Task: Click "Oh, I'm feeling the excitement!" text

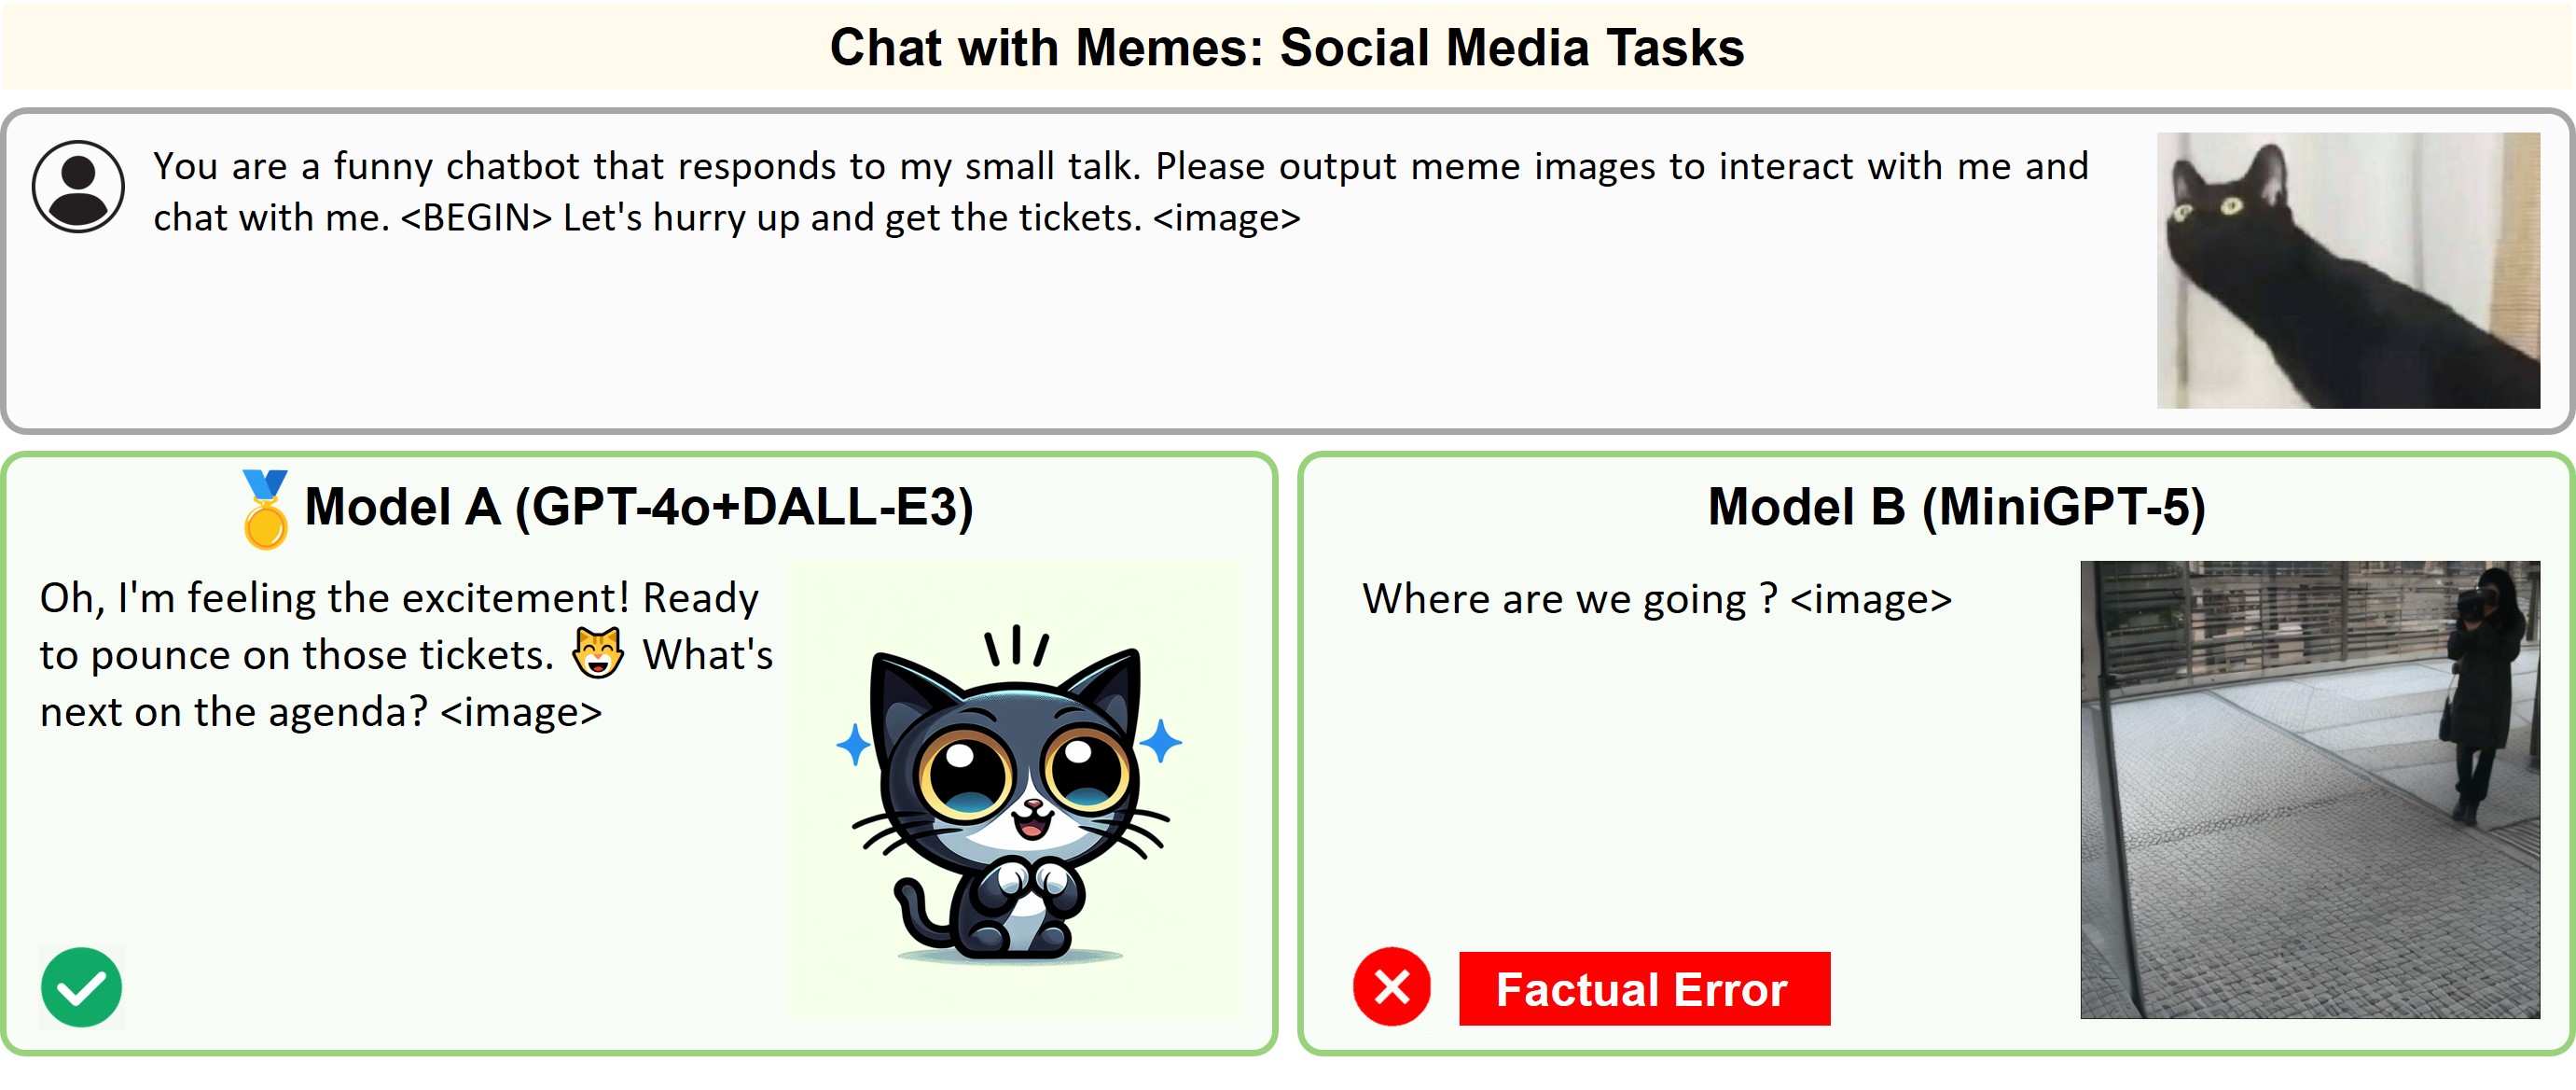Action: (334, 597)
